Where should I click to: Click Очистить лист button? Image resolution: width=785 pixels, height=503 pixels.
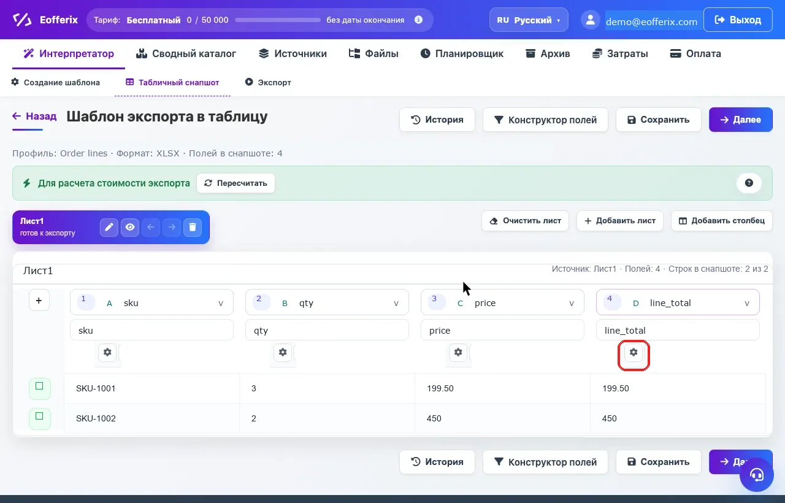click(526, 221)
